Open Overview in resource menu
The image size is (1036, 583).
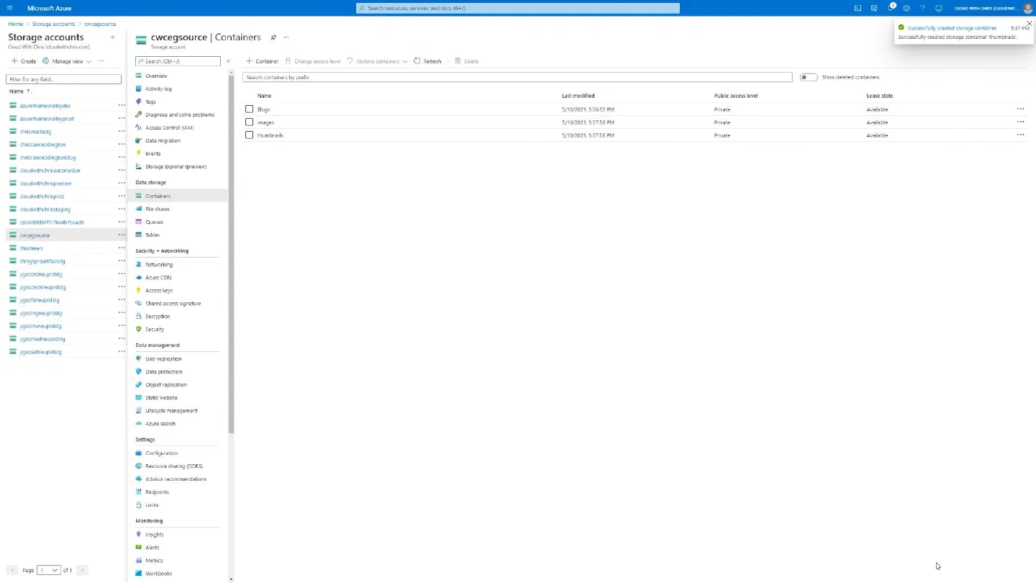(156, 76)
